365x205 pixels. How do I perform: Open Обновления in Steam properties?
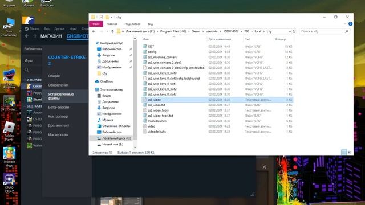point(58,85)
